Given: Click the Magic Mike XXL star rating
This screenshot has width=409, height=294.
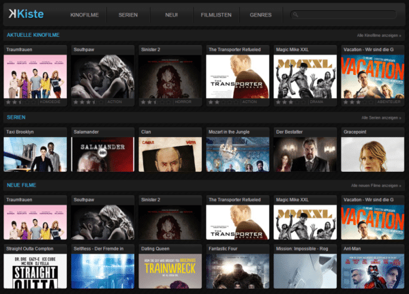Looking at the screenshot, I should point(291,102).
